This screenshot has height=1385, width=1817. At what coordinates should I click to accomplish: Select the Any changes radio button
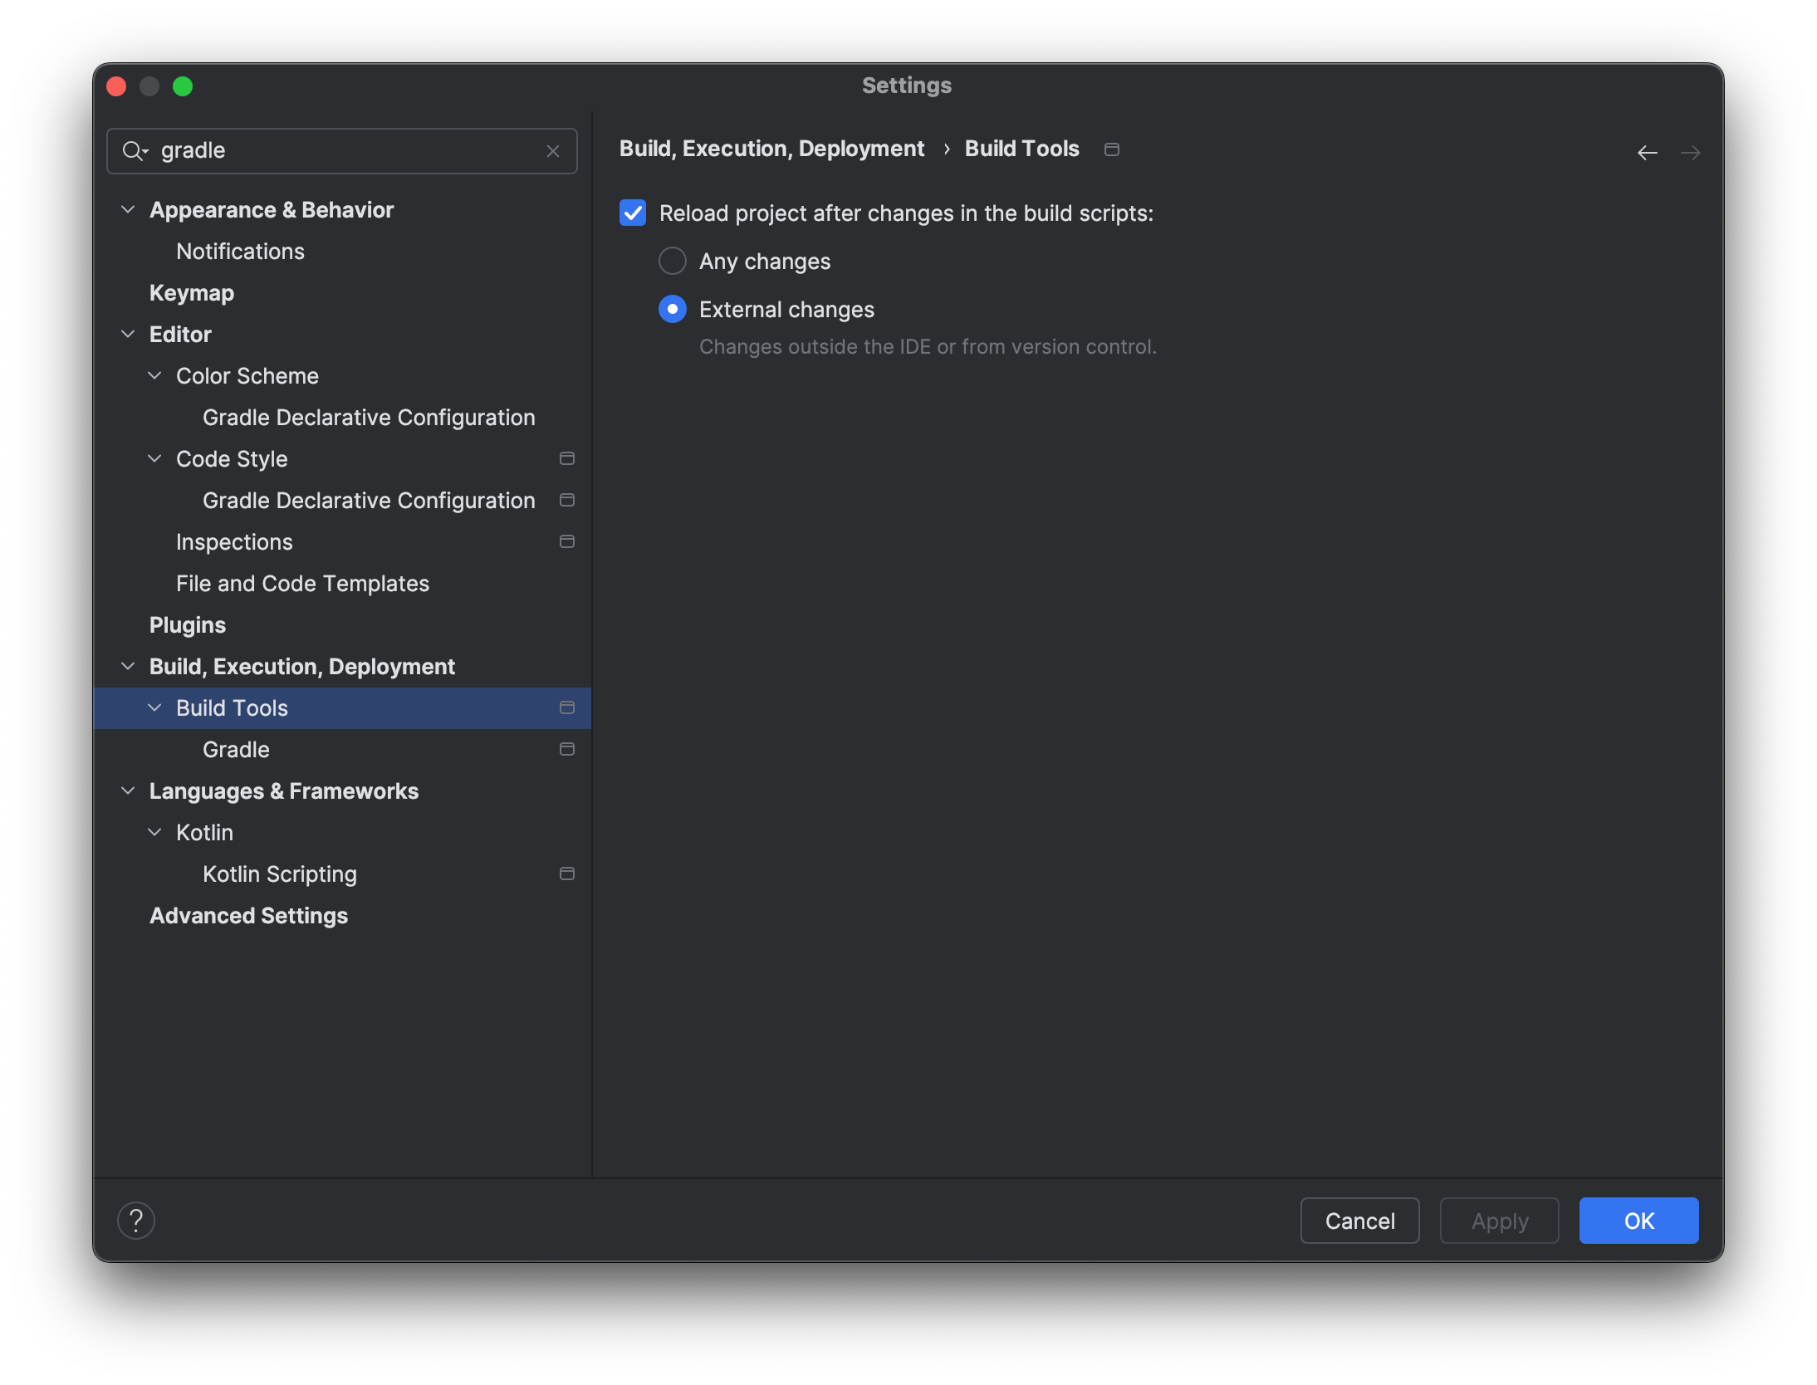672,261
